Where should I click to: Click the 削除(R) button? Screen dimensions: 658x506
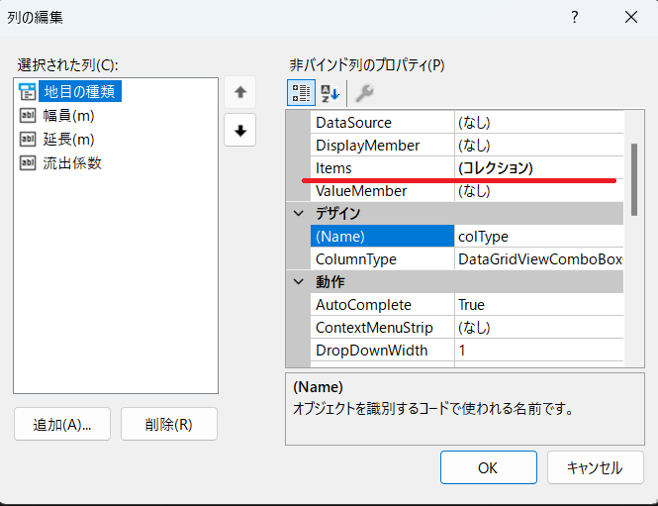point(168,425)
